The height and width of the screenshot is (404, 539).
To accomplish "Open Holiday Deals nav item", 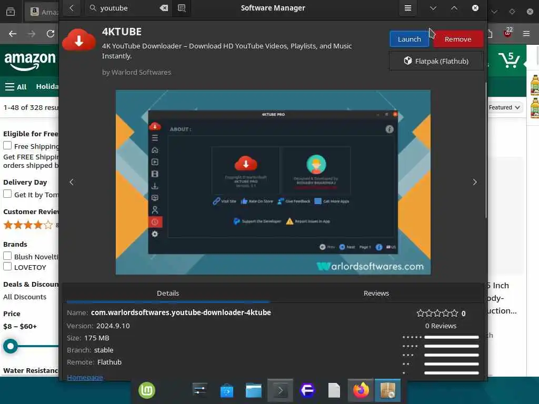I will [x=47, y=87].
